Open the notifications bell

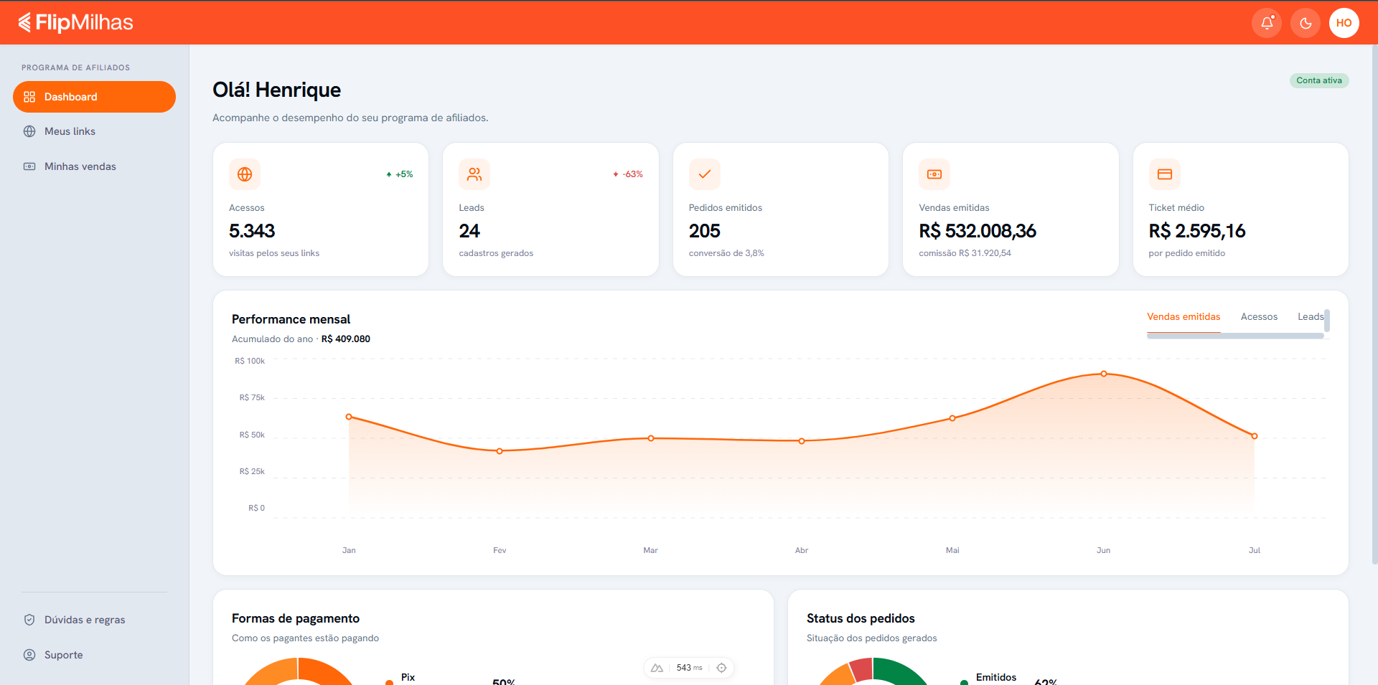pos(1267,23)
